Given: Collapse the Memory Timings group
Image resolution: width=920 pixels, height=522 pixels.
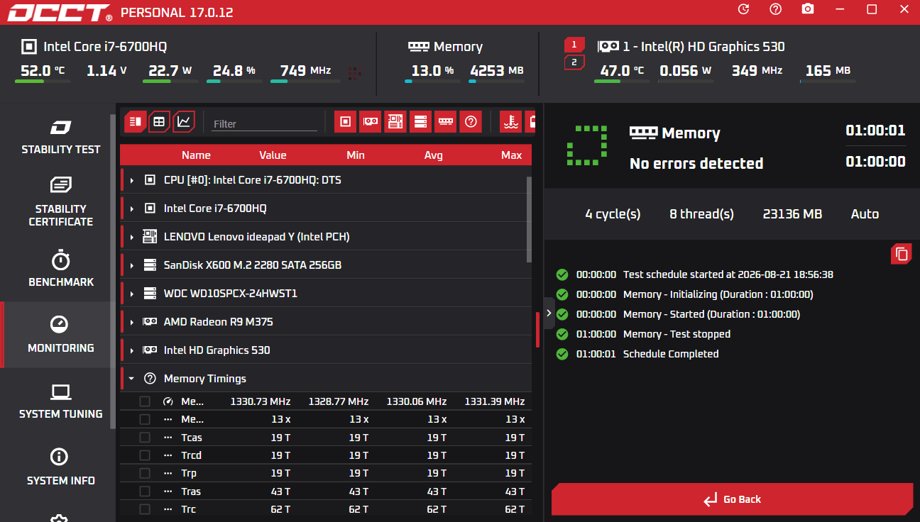Looking at the screenshot, I should click(x=132, y=379).
